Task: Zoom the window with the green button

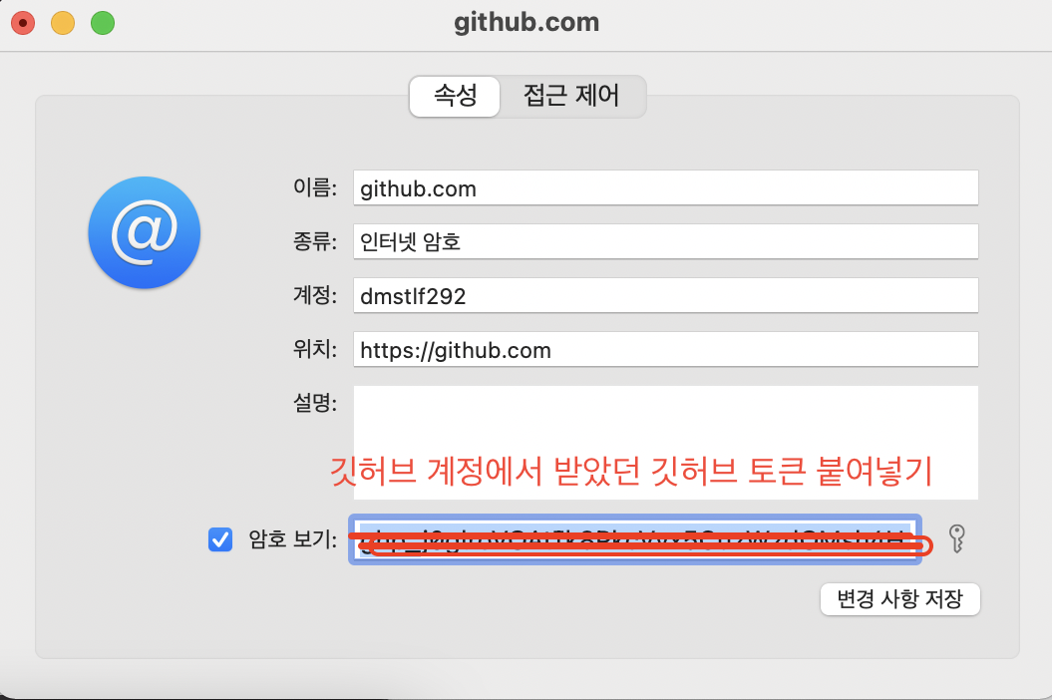Action: 103,23
